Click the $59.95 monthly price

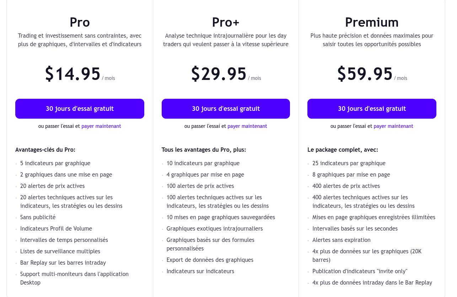pos(365,74)
